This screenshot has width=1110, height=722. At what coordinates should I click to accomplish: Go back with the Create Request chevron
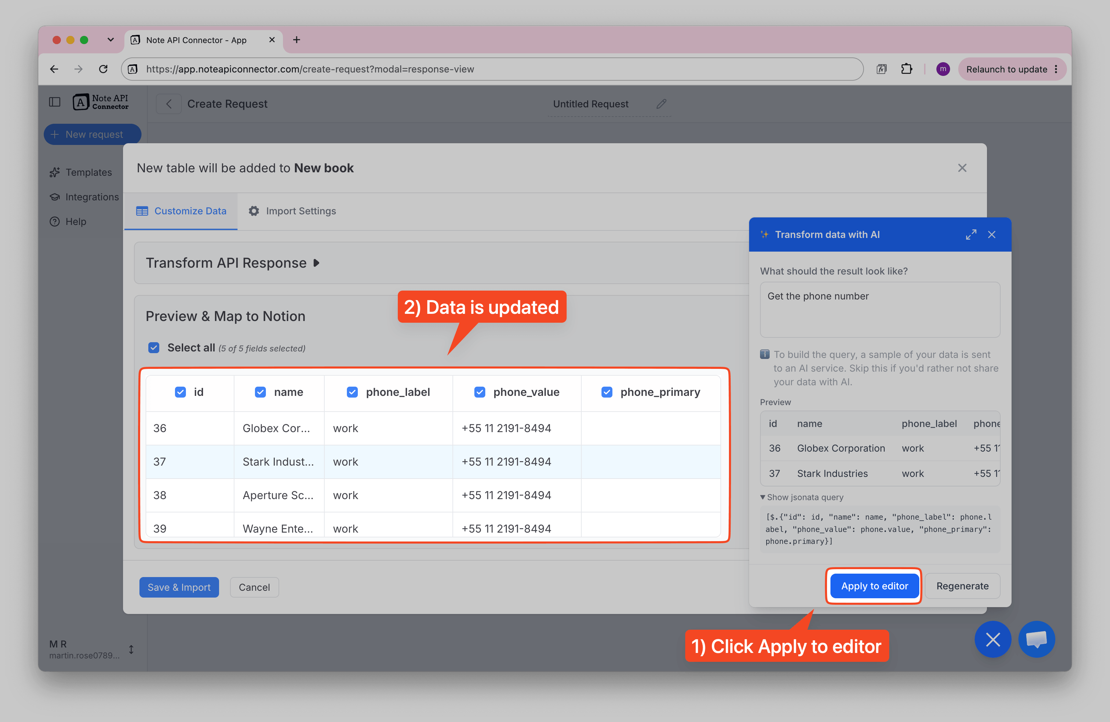tap(169, 104)
